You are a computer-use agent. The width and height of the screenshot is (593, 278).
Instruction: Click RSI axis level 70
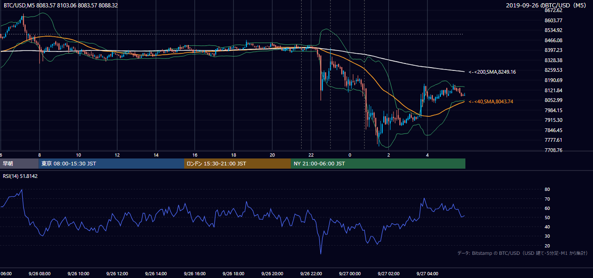pyautogui.click(x=547, y=199)
